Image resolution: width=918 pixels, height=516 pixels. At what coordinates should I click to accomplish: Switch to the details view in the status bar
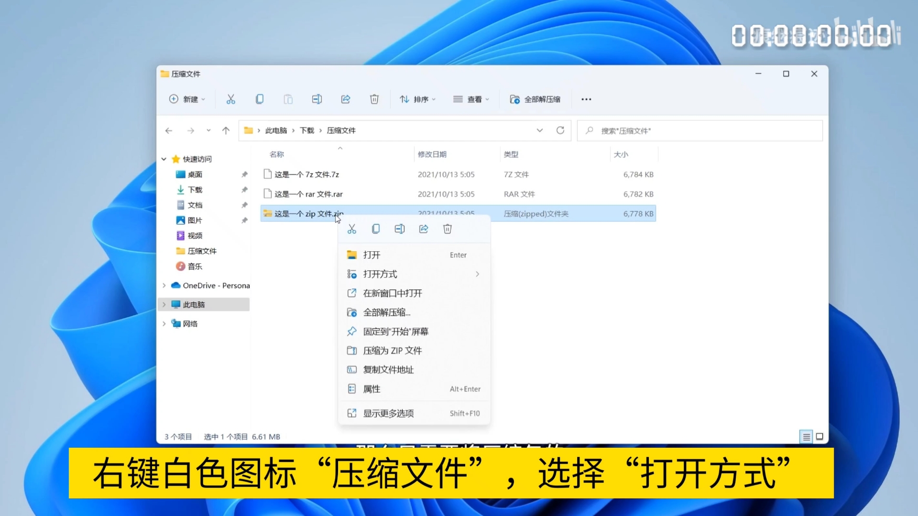(806, 437)
